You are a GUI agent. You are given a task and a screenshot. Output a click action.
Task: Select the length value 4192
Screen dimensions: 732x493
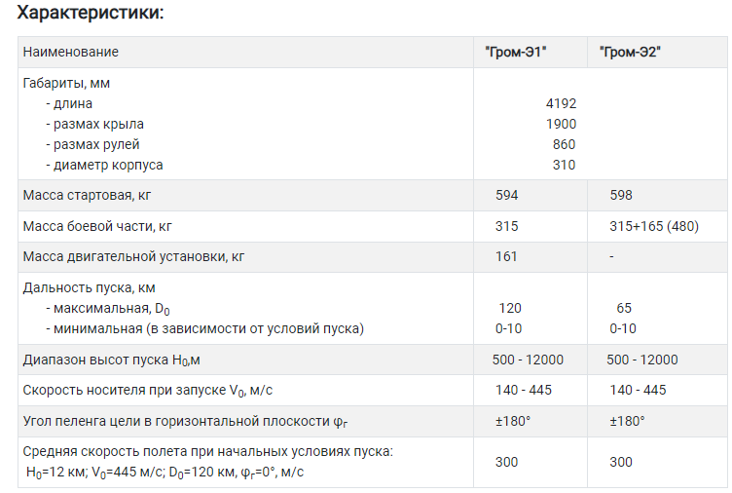pos(561,103)
